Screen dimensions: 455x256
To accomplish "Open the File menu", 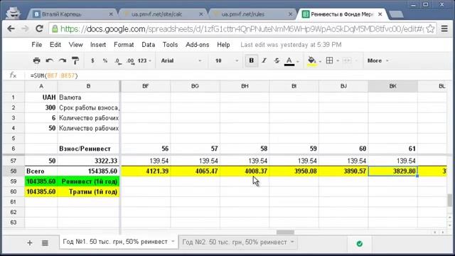I will [x=36, y=45].
